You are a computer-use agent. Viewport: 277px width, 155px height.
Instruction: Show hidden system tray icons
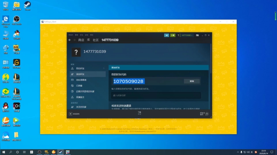tap(238, 152)
